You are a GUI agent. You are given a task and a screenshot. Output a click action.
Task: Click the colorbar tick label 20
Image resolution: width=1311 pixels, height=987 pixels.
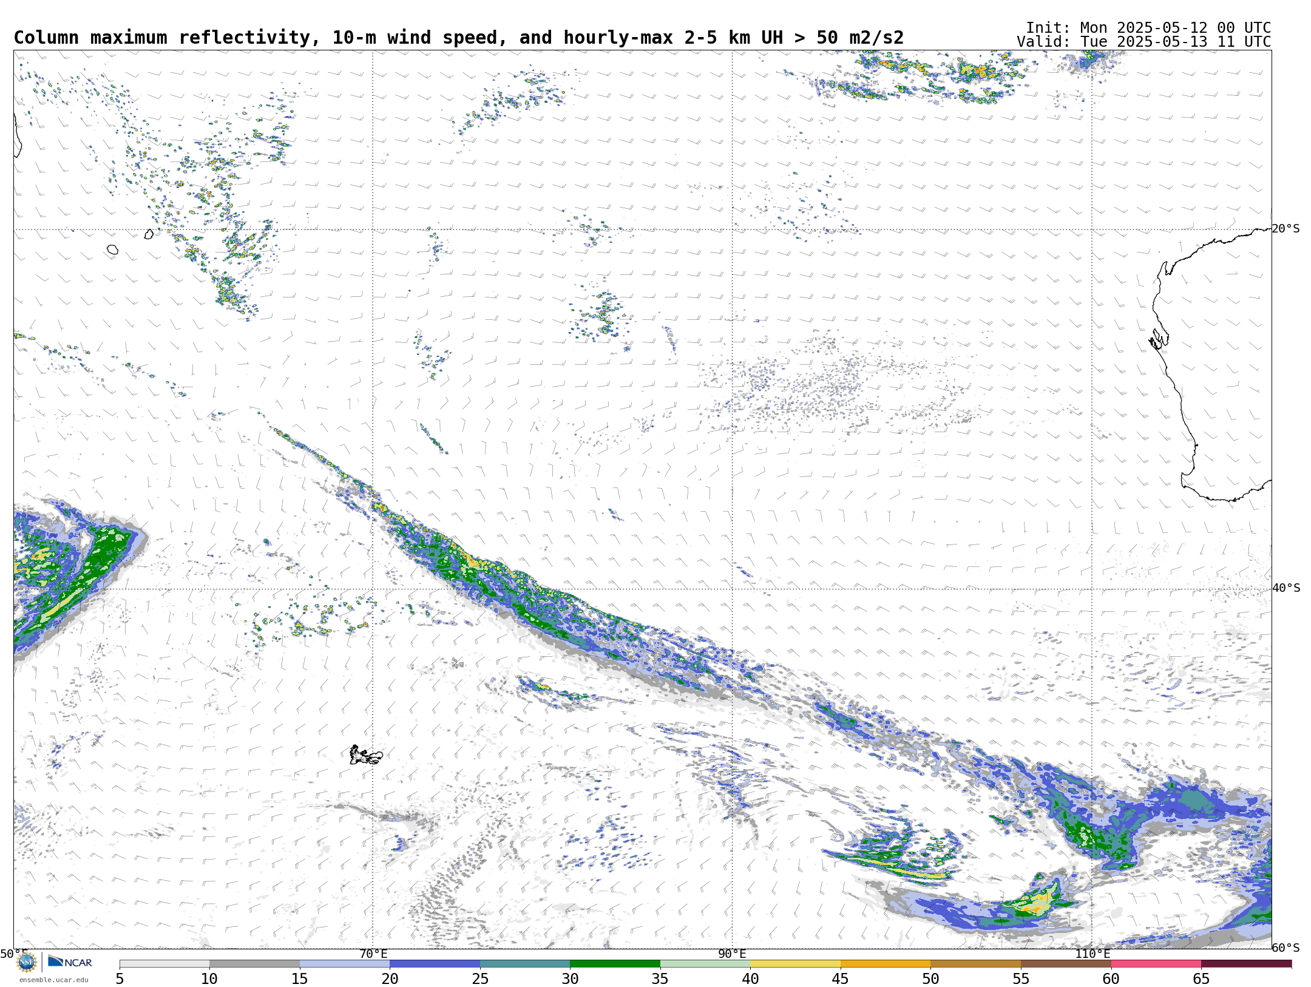coord(390,979)
